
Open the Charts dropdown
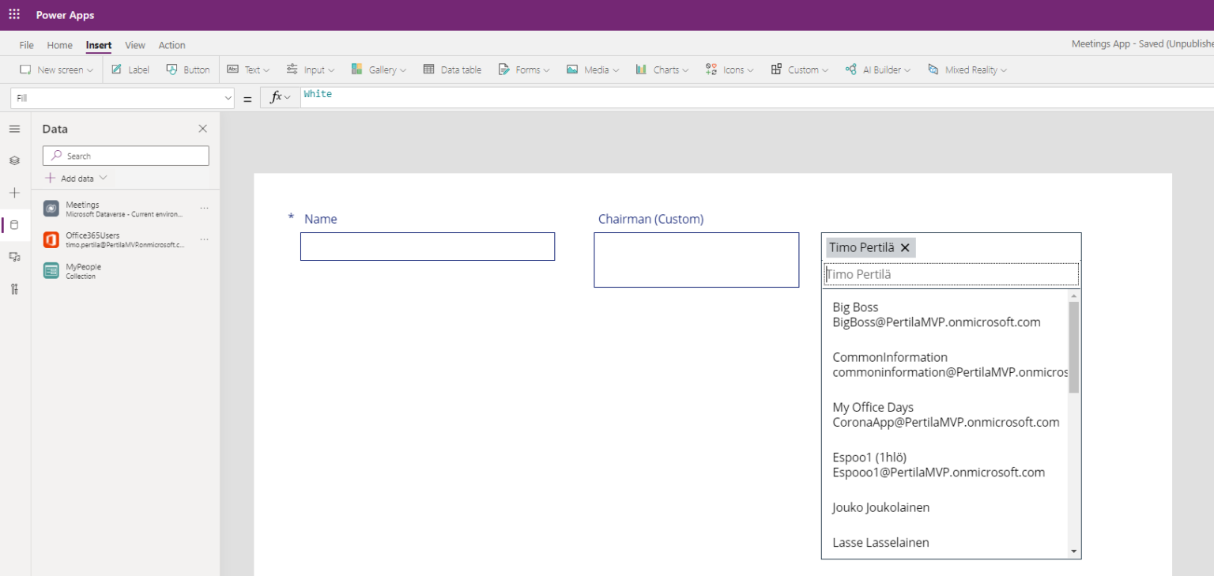click(662, 70)
